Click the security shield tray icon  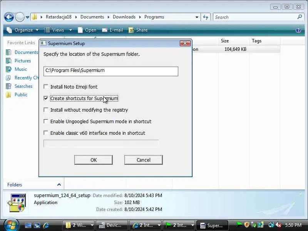pyautogui.click(x=247, y=224)
